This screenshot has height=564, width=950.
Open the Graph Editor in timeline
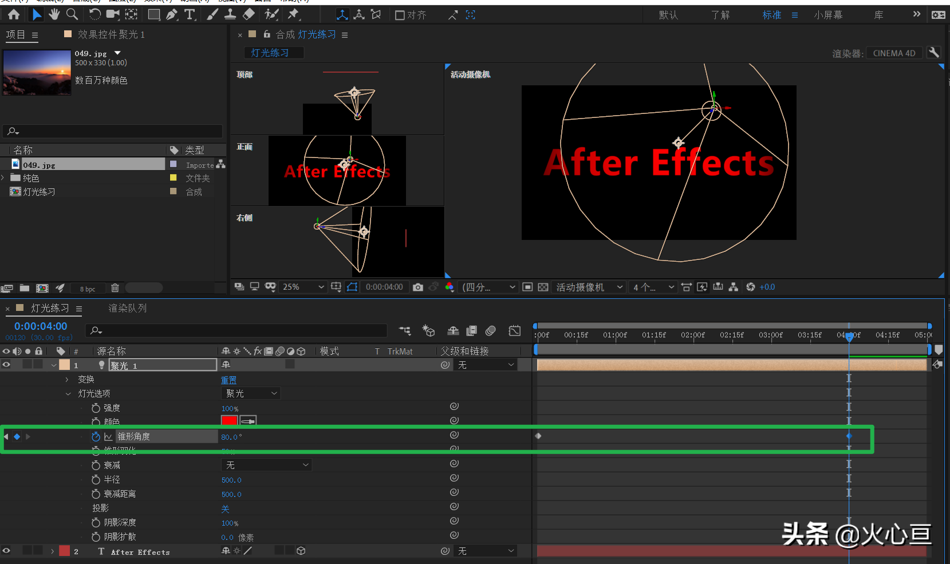point(514,330)
